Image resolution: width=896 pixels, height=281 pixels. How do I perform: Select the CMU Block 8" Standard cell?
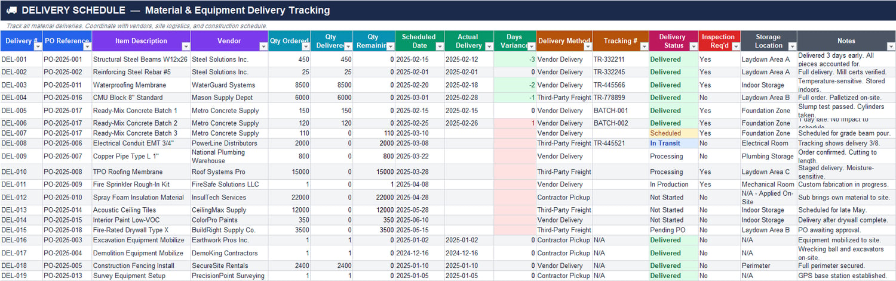click(141, 98)
